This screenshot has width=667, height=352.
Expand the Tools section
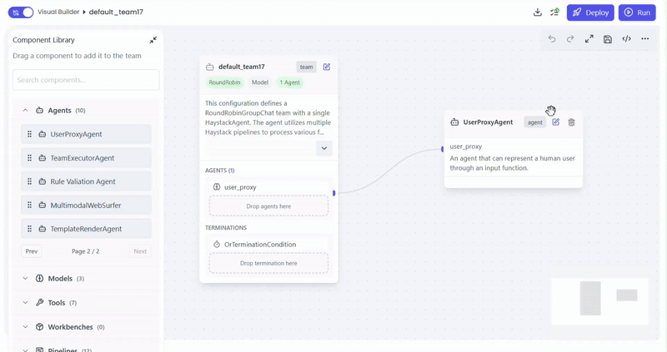pyautogui.click(x=26, y=303)
